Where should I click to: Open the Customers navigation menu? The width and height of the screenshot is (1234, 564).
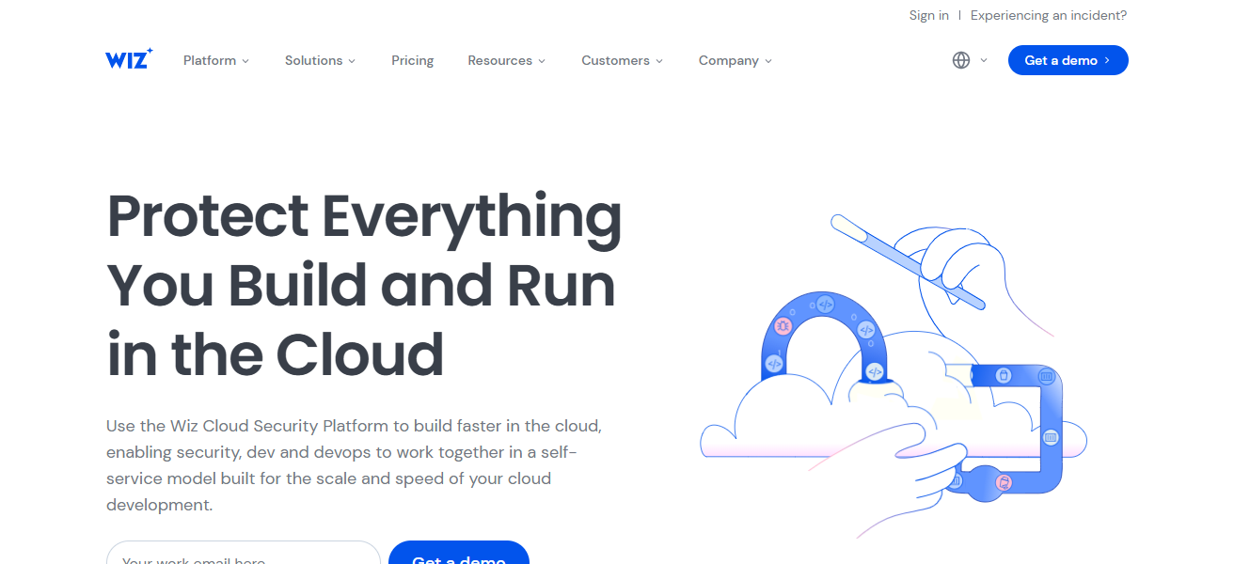click(622, 60)
